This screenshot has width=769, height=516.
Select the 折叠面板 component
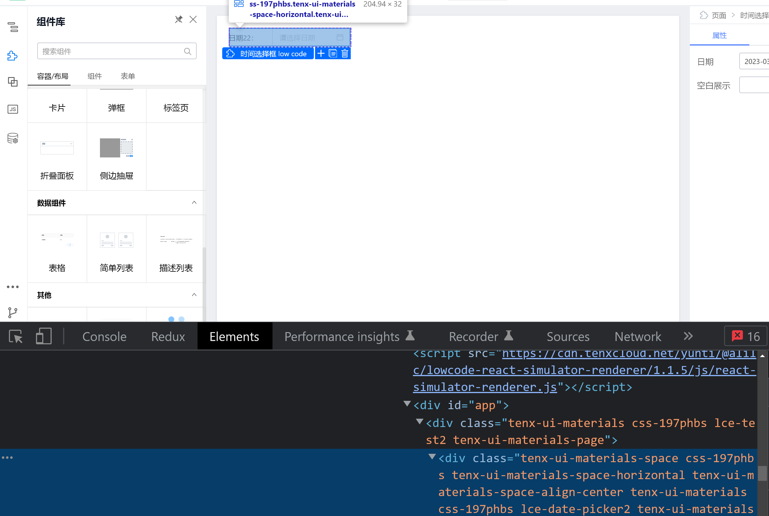pos(57,157)
